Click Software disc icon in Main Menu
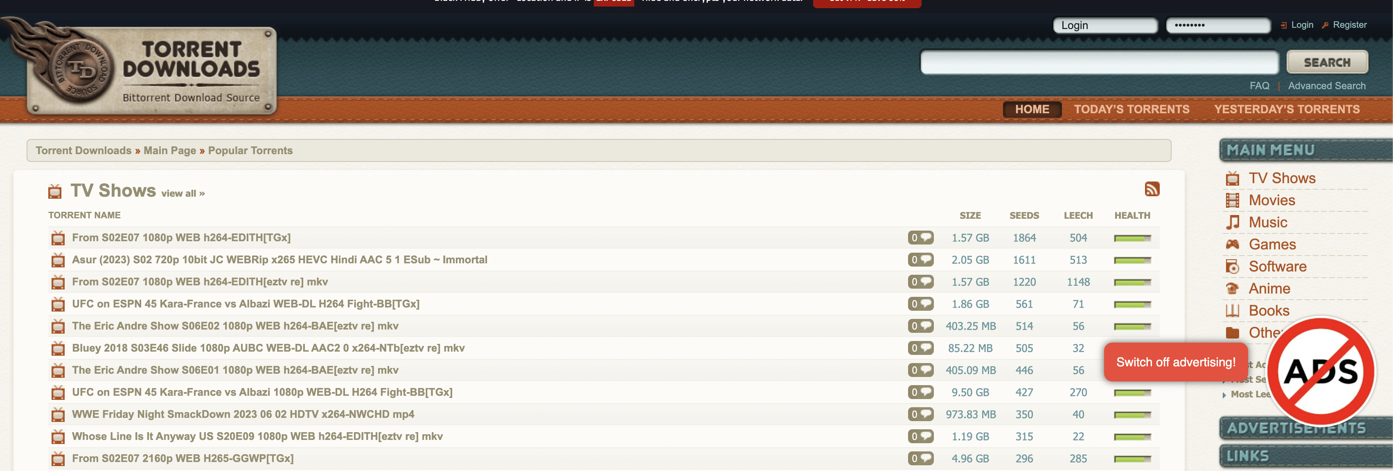Viewport: 1393px width, 471px height. [1233, 266]
